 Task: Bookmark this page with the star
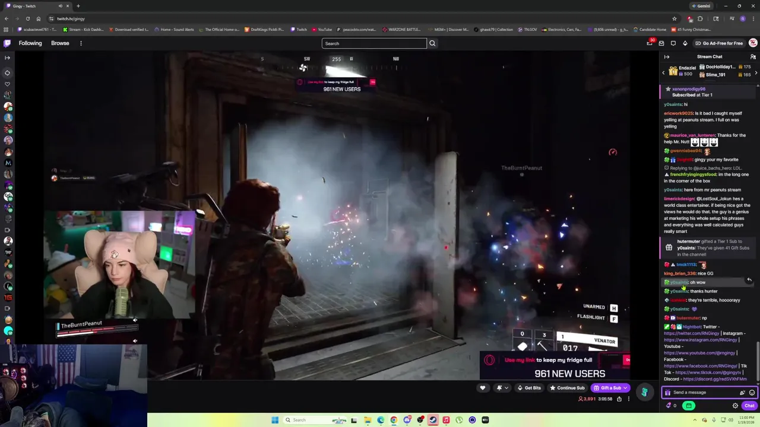674,18
